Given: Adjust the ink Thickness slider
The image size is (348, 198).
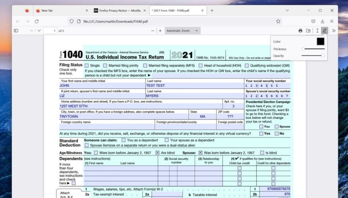Looking at the screenshot, I should (313, 49).
